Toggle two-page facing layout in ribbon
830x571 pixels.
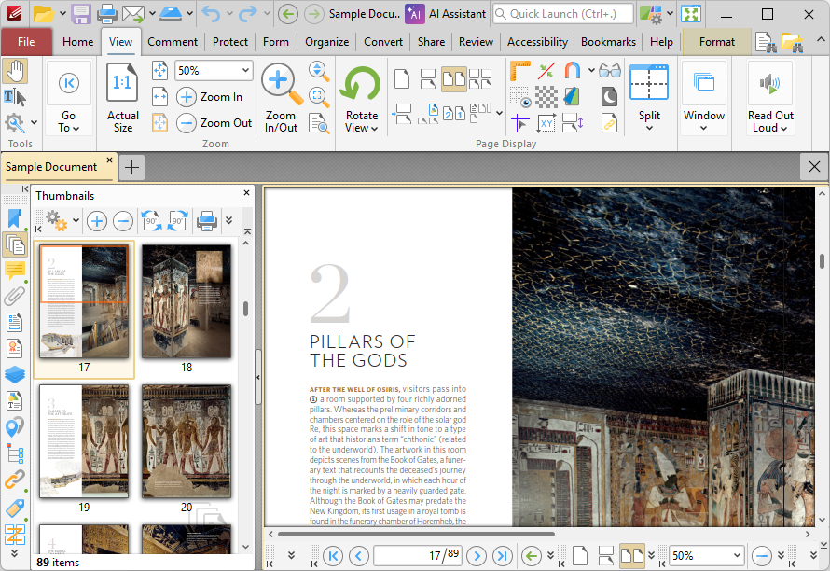[454, 79]
